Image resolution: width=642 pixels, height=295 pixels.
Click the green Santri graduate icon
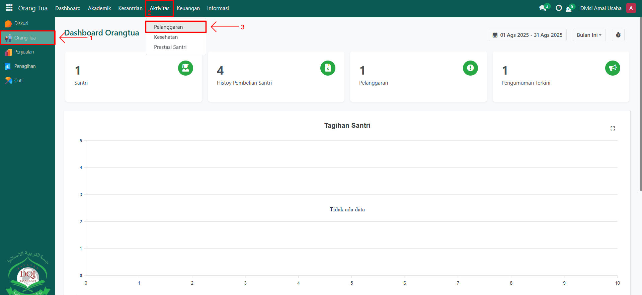pos(185,68)
